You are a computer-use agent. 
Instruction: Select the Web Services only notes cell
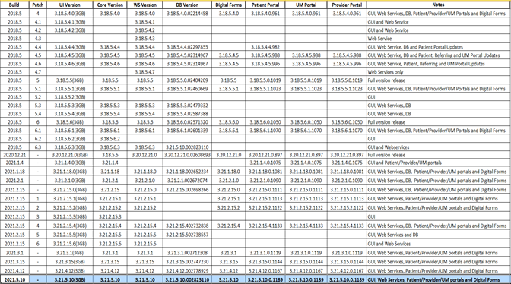coord(438,72)
